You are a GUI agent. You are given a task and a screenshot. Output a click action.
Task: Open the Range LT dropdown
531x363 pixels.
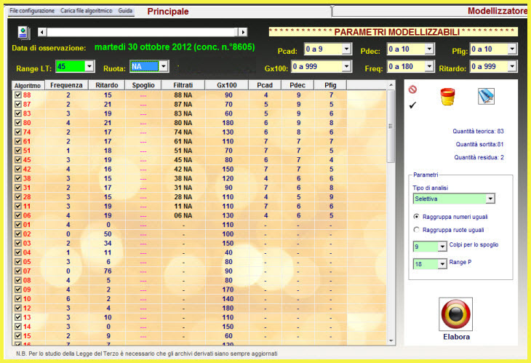click(89, 66)
